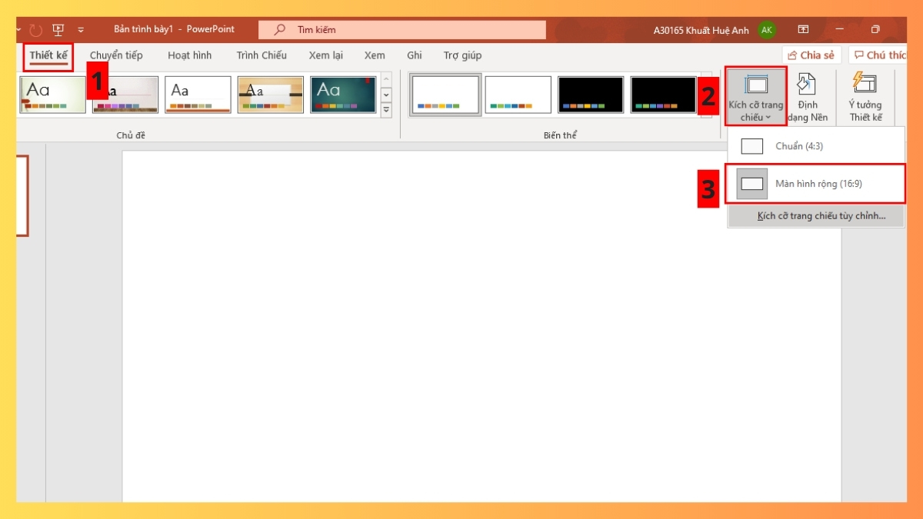This screenshot has height=519, width=923.
Task: Click the start slideshow icon in title bar
Action: 58,30
